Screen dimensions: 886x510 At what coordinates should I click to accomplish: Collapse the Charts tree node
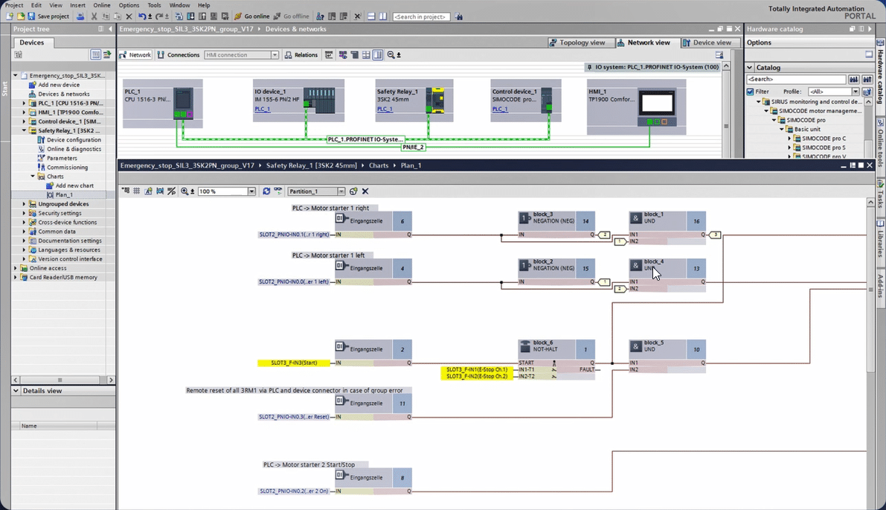(33, 176)
